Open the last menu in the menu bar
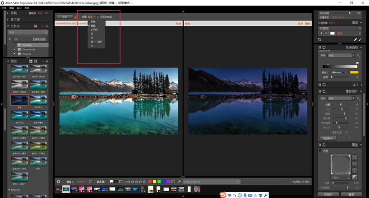The width and height of the screenshot is (369, 198). click(x=27, y=8)
